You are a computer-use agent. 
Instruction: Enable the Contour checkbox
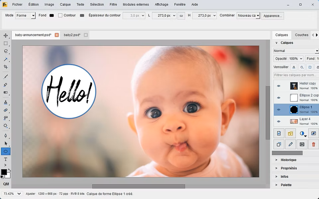click(60, 16)
